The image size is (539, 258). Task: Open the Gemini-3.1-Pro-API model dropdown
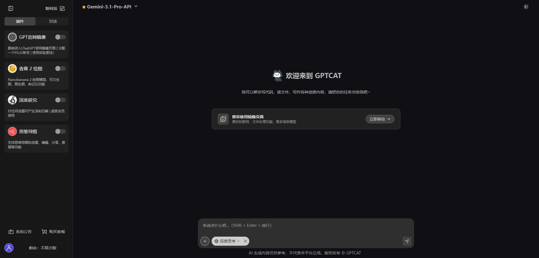coord(110,7)
